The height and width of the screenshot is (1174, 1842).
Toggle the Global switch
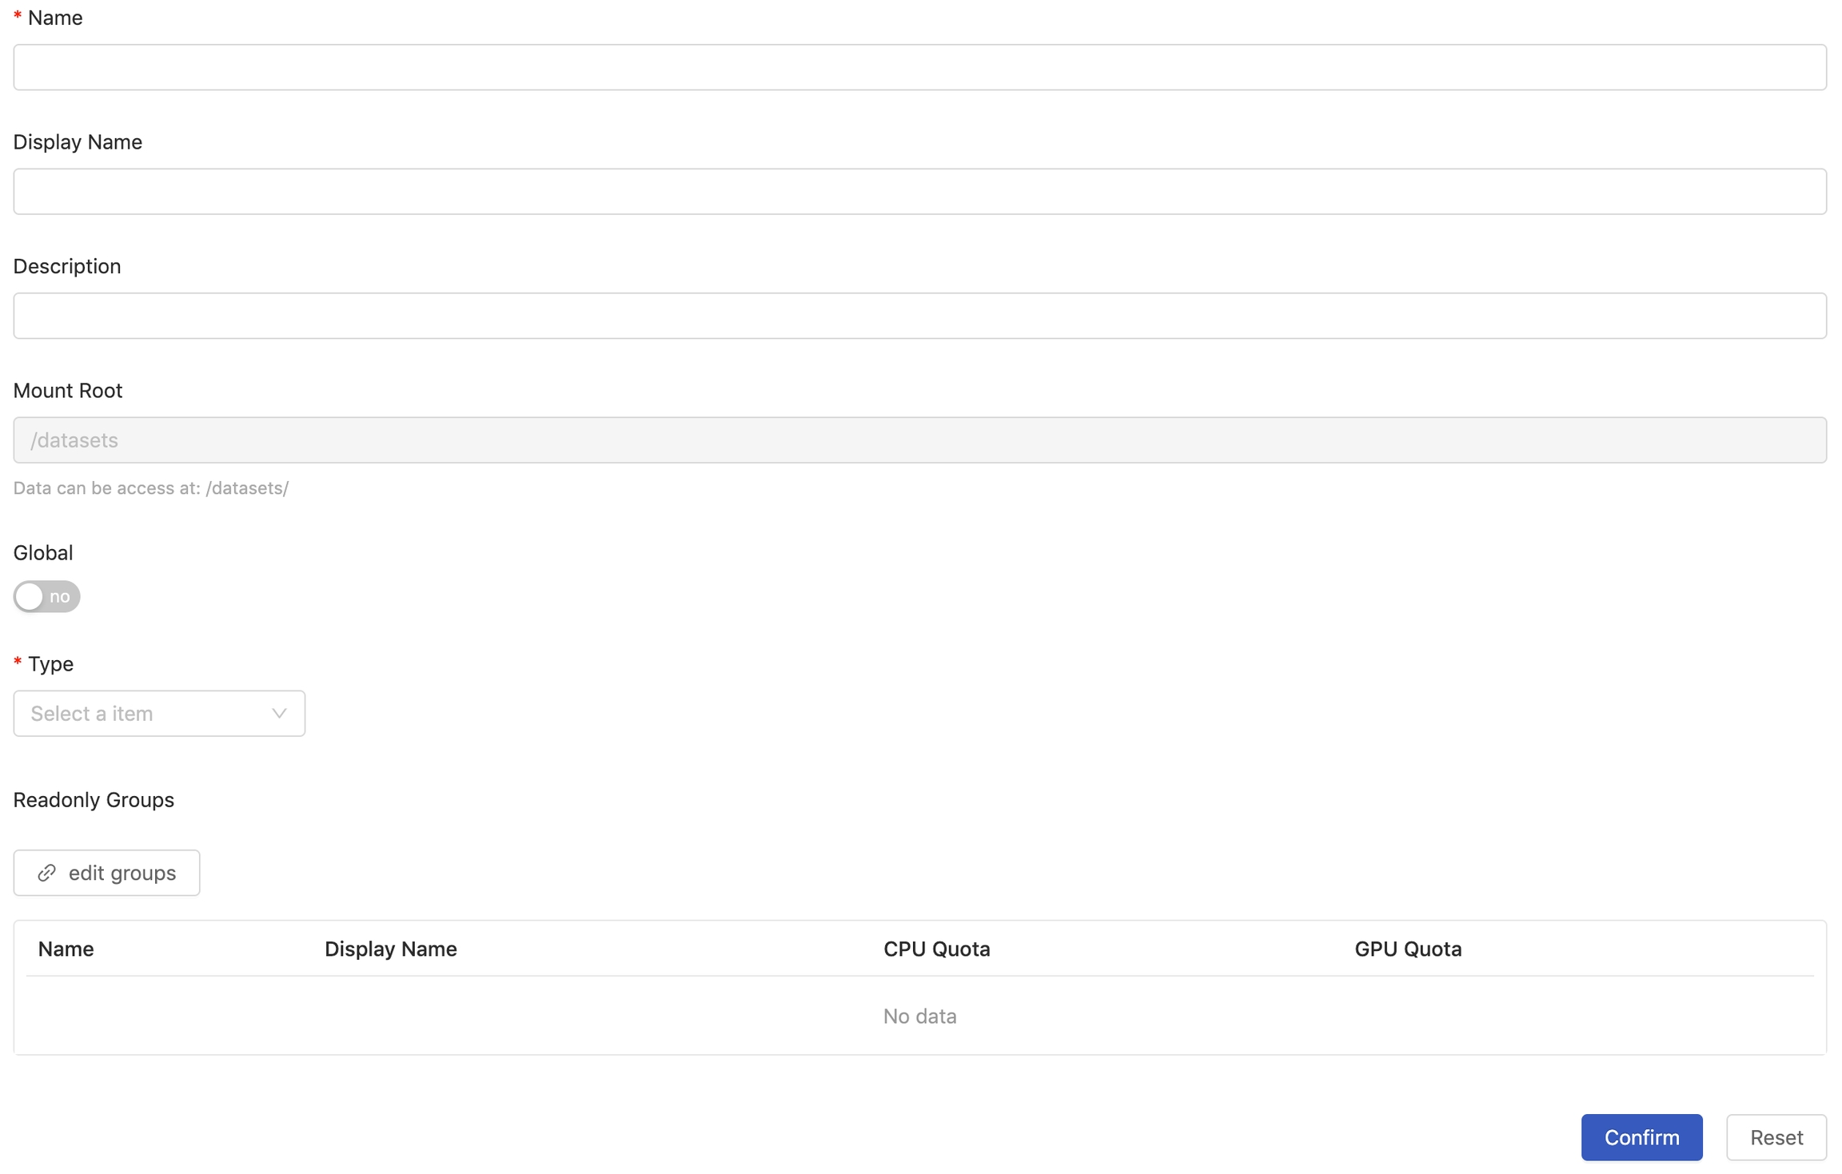pos(46,596)
